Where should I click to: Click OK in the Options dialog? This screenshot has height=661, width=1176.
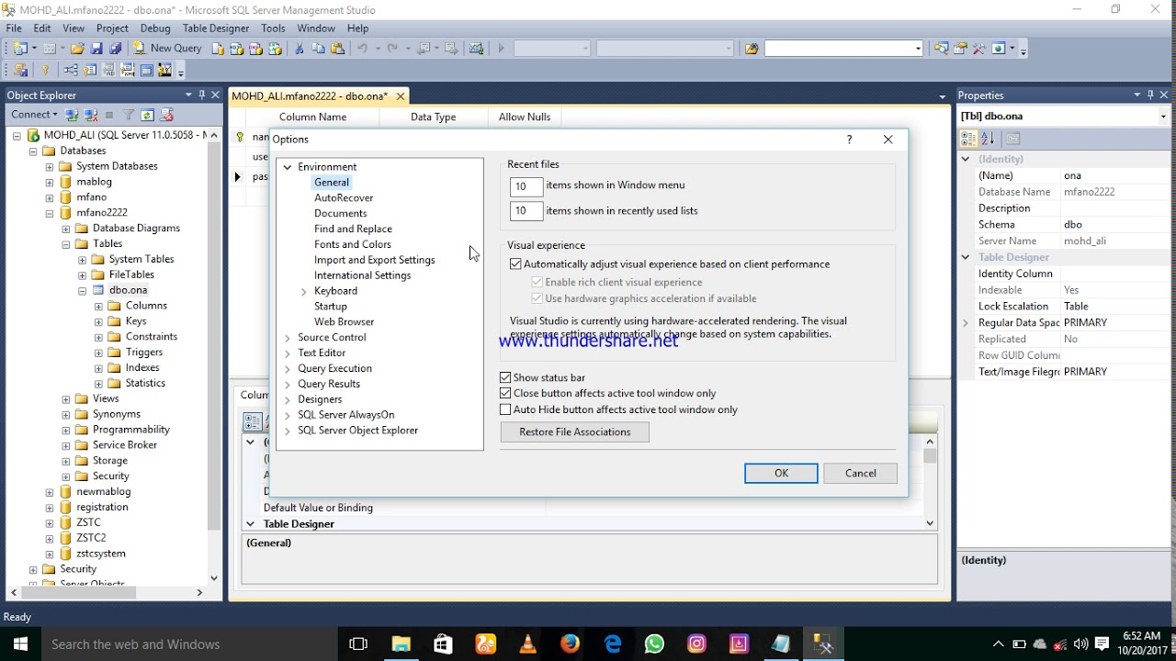781,473
